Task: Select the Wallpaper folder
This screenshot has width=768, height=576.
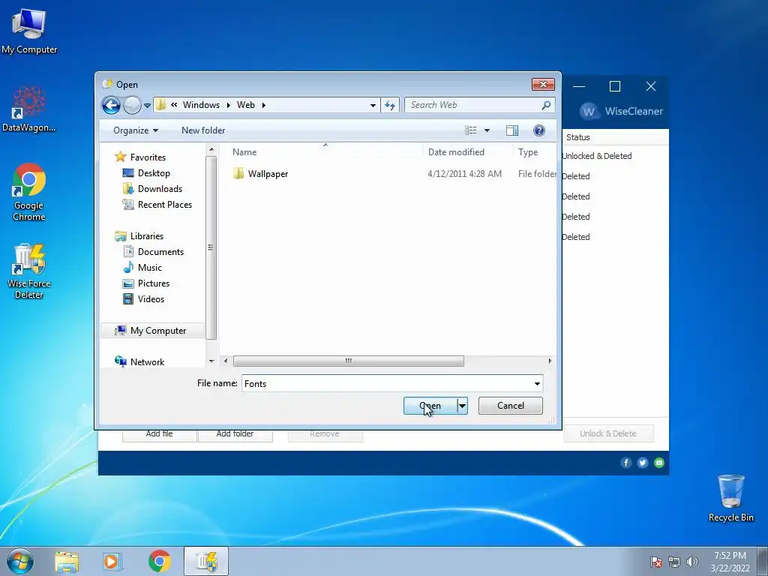Action: coord(268,174)
